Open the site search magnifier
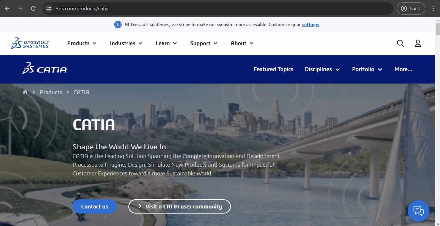Screen dimensions: 440x226 (x=400, y=43)
